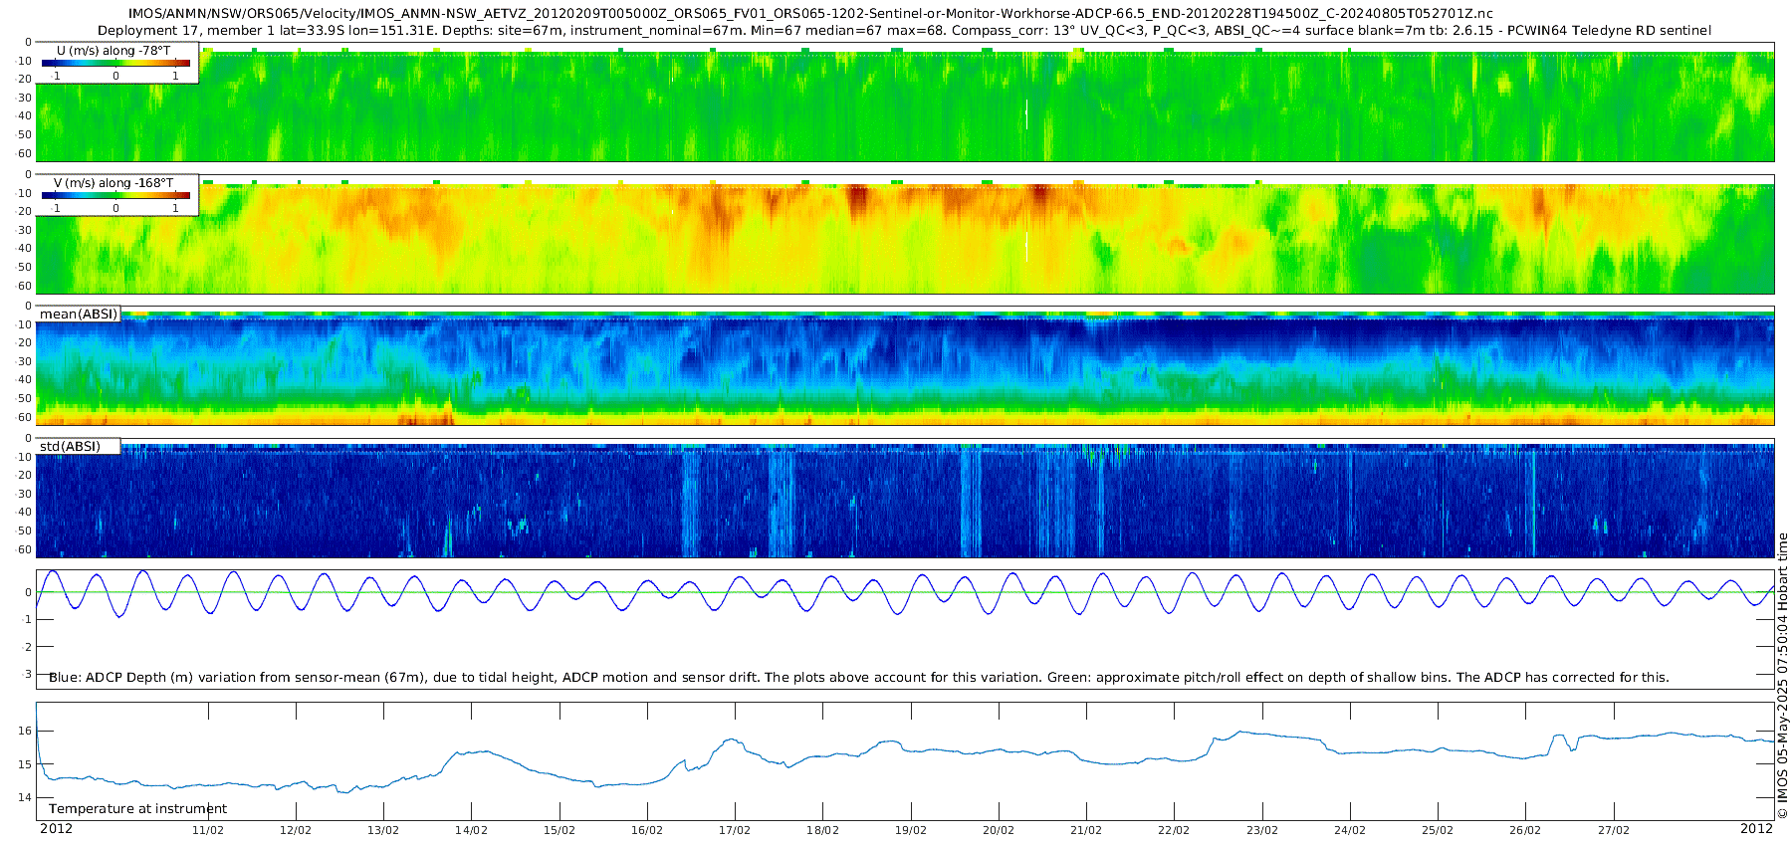Click the U velocity colorbar in the legend
The height and width of the screenshot is (846, 1792).
[x=115, y=63]
